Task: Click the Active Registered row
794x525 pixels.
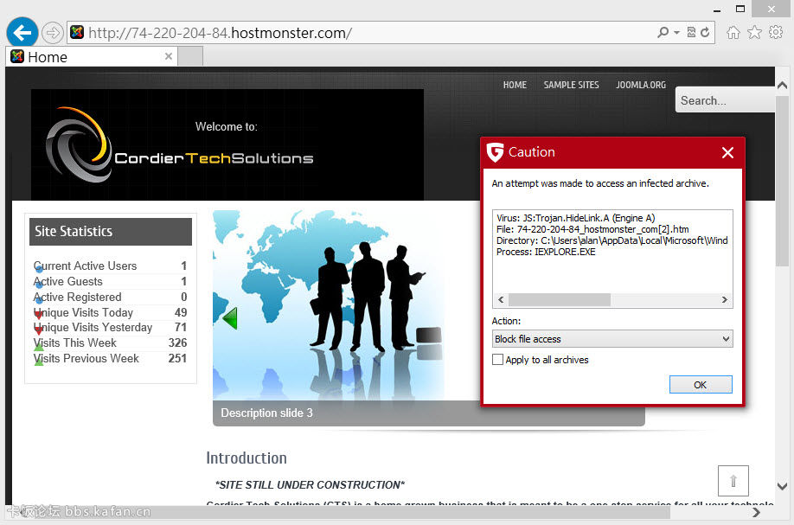Action: pos(110,298)
